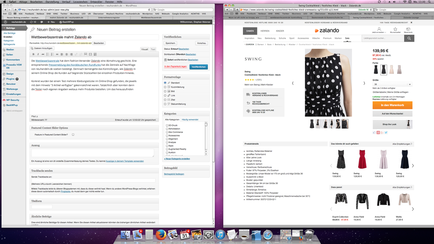
Task: Like the dress with Facebook thumb icon
Action: tap(374, 133)
